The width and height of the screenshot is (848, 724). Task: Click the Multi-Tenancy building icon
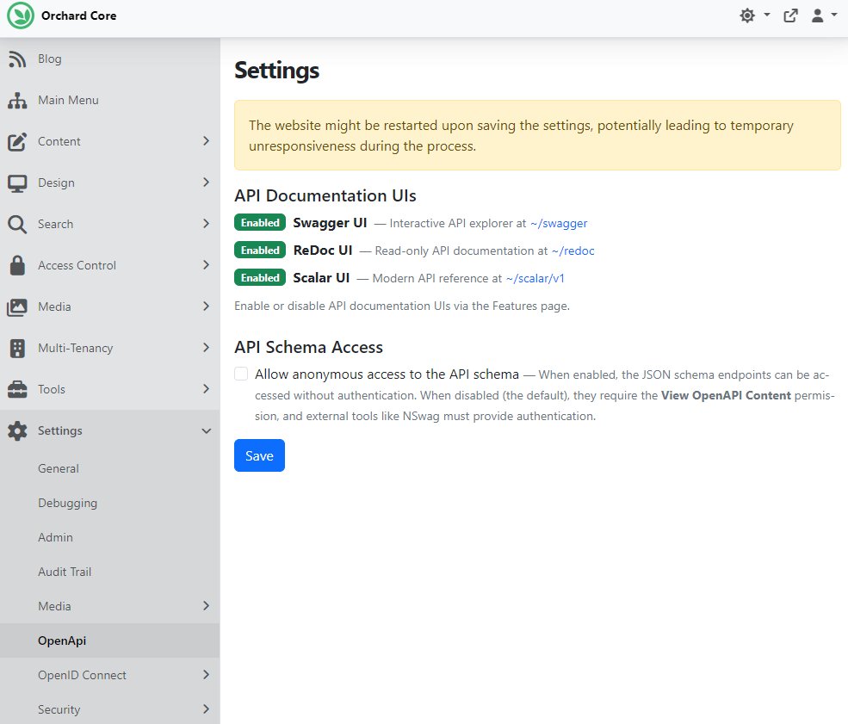(17, 348)
